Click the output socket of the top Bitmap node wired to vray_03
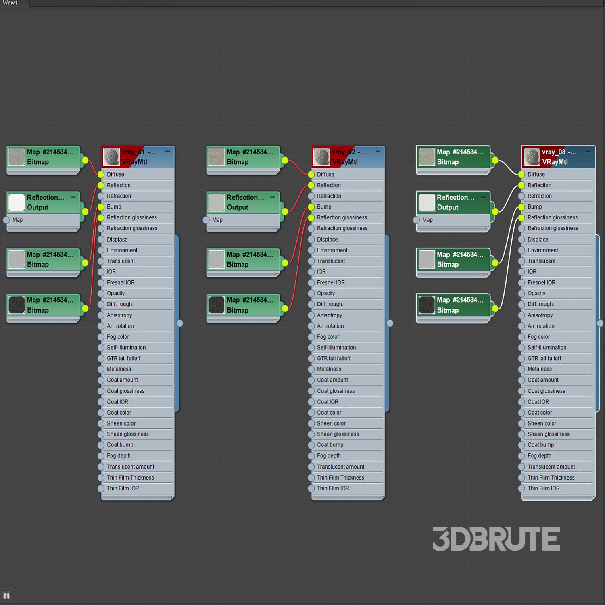This screenshot has height=605, width=605. (x=495, y=161)
